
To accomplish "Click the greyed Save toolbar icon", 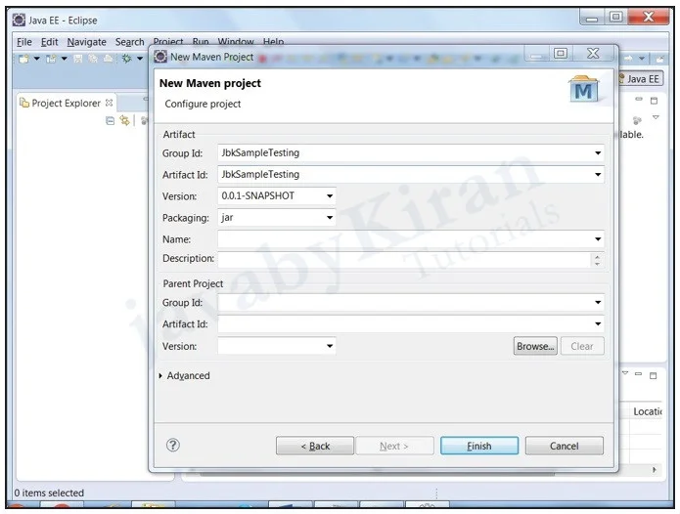I will [78, 59].
